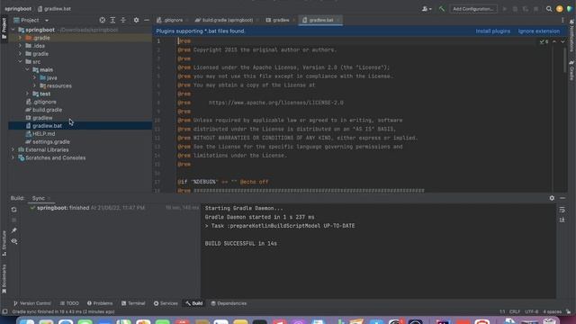Open Project panel settings gear

136,20
